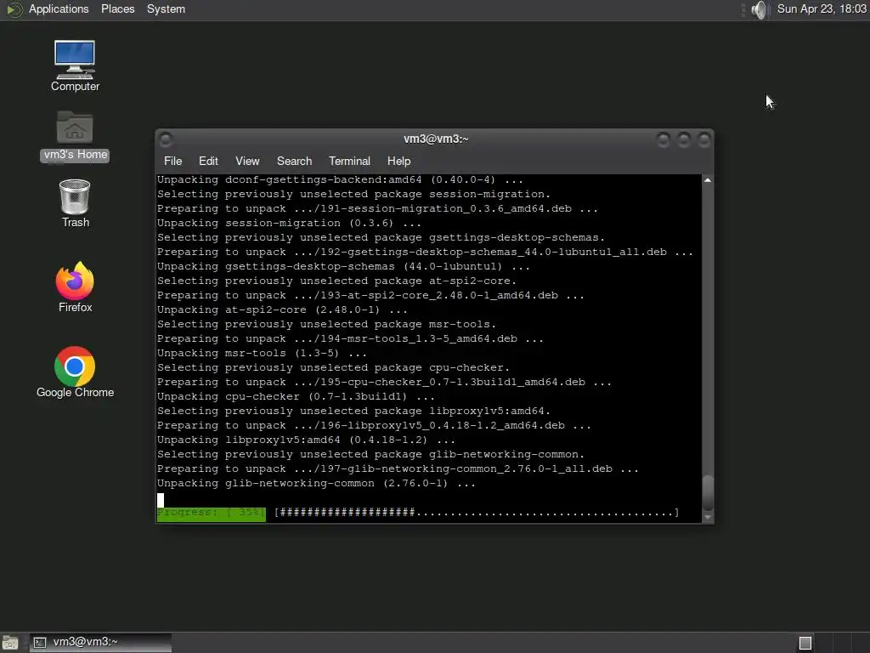Click the MATE logo icon in top panel
This screenshot has height=653, width=870.
coord(14,9)
